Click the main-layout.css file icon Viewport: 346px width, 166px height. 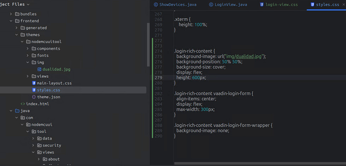coord(34,83)
